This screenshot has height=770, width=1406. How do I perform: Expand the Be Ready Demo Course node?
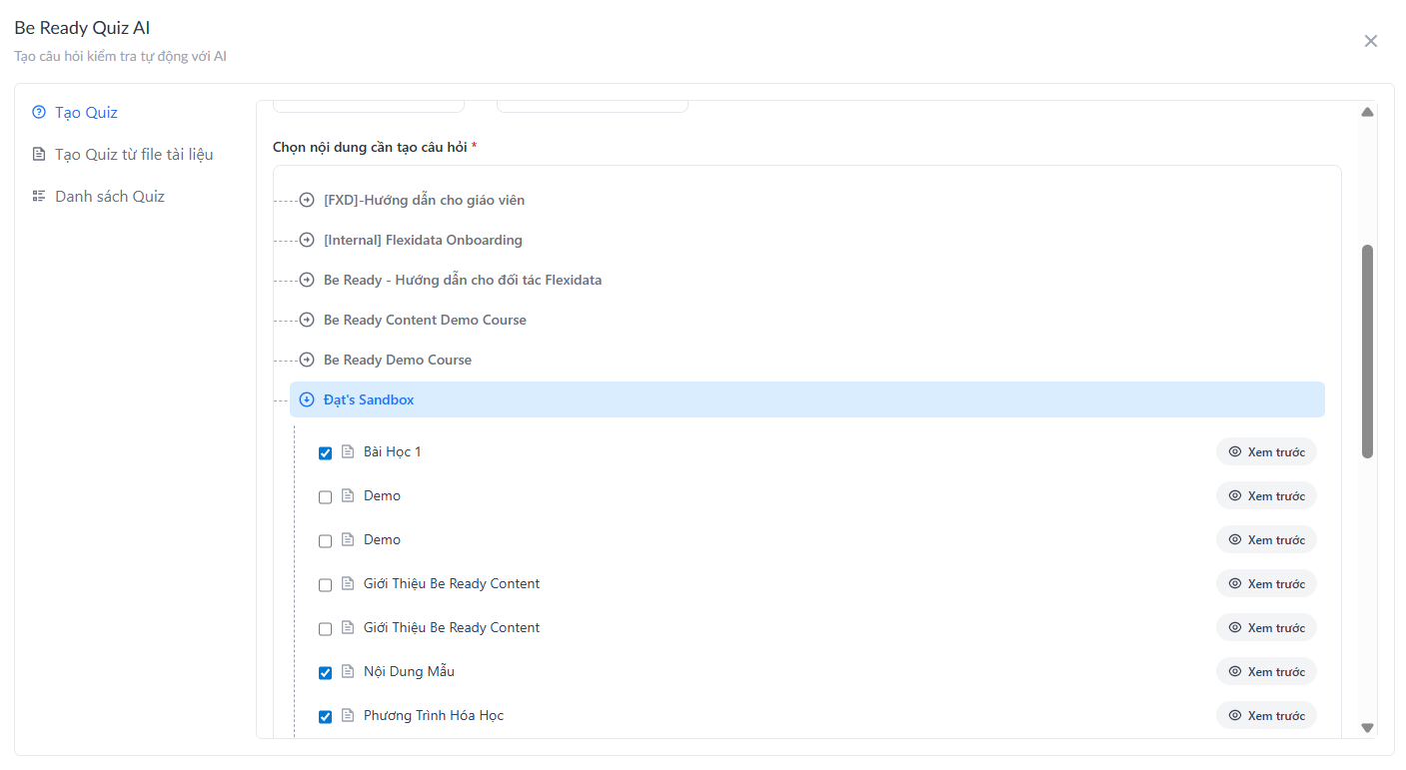point(307,360)
